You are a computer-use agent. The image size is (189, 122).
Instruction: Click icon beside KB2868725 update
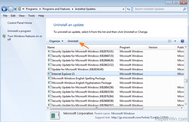click(x=50, y=56)
